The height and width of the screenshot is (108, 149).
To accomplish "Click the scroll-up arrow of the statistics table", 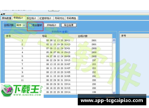I will (x=114, y=40).
